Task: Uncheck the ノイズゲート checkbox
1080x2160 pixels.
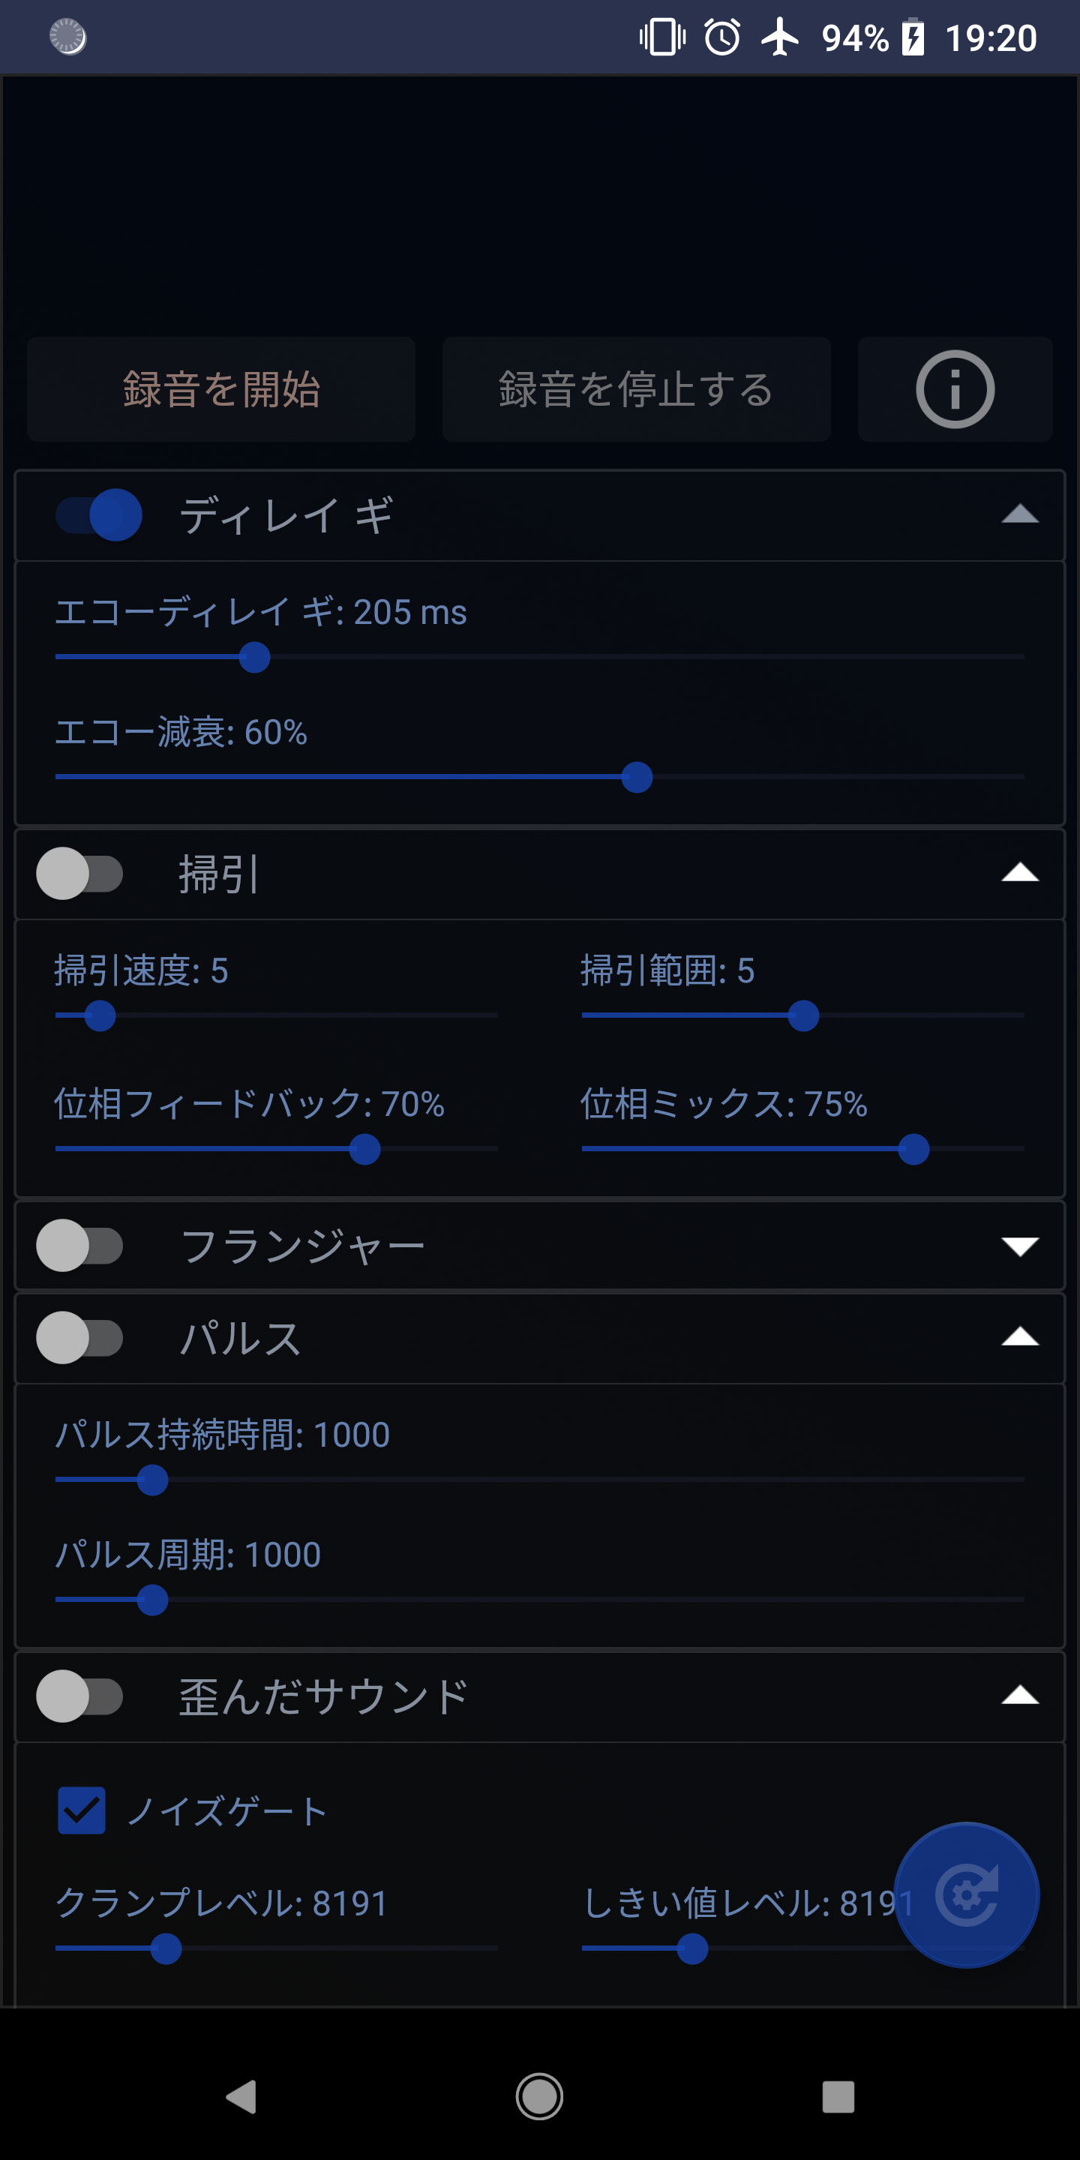Action: pos(81,1810)
